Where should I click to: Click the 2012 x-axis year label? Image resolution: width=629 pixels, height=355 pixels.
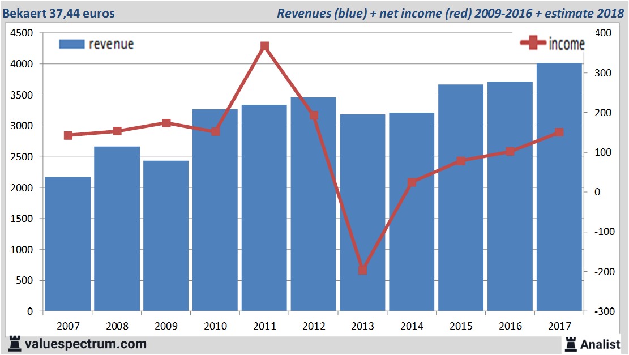pyautogui.click(x=314, y=326)
